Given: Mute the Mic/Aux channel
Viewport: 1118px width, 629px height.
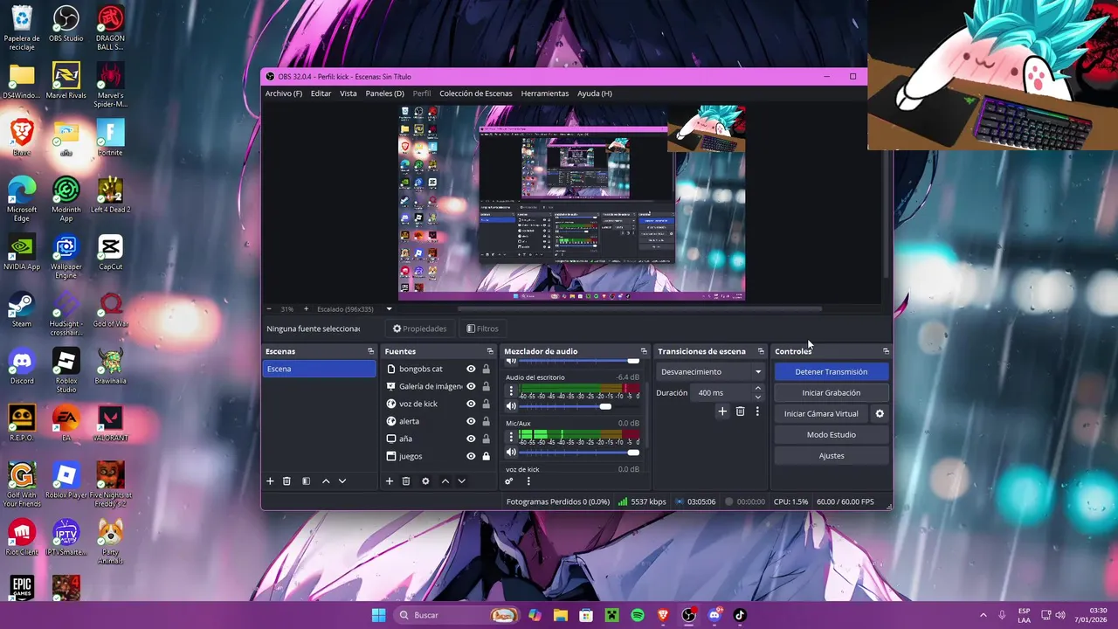Looking at the screenshot, I should 511,452.
